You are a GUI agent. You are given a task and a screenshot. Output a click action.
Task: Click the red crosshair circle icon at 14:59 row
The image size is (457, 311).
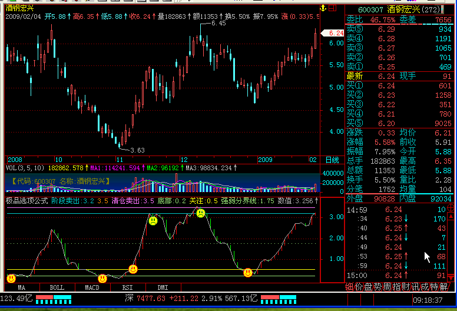451,208
